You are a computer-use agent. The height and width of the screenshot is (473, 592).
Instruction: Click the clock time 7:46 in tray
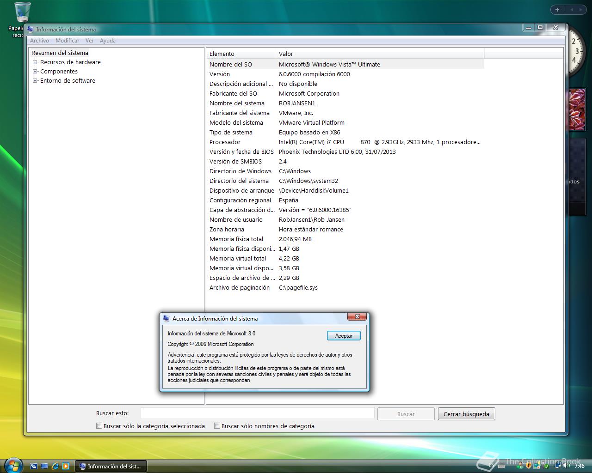click(x=580, y=466)
